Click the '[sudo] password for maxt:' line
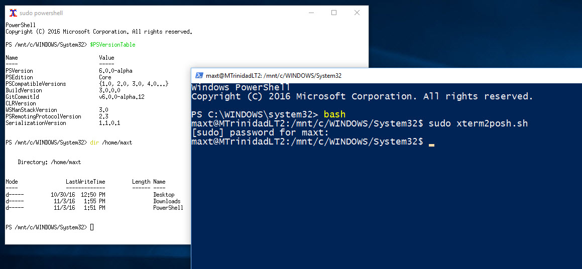Image resolution: width=582 pixels, height=269 pixels. point(260,133)
